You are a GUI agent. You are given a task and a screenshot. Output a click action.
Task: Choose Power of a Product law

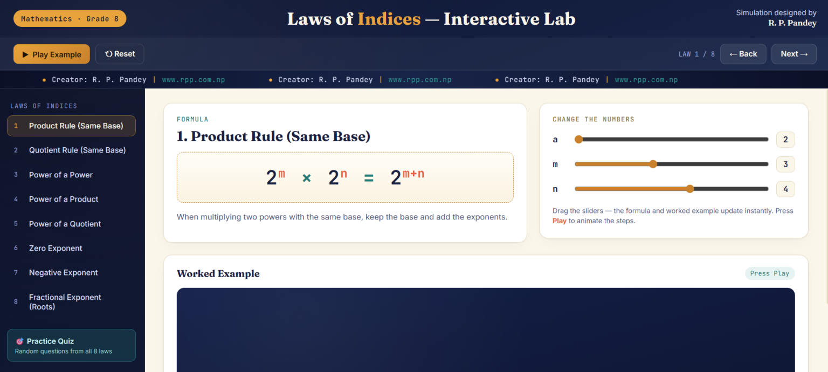pyautogui.click(x=71, y=199)
